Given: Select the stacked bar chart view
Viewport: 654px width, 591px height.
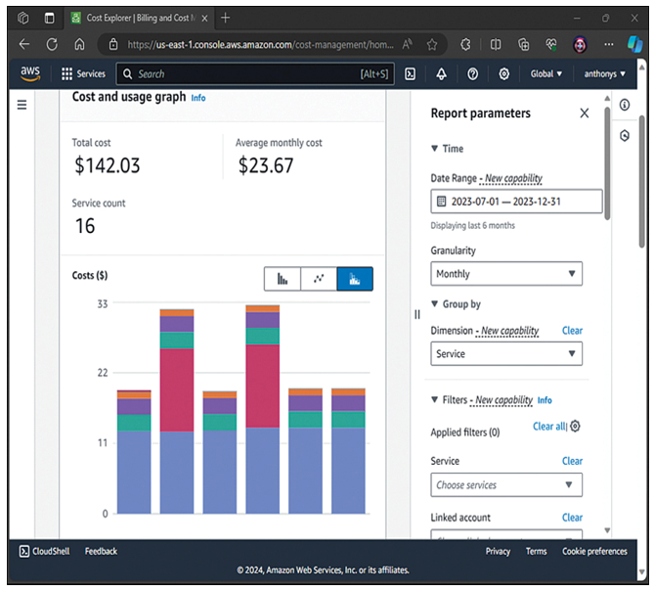Looking at the screenshot, I should 355,279.
